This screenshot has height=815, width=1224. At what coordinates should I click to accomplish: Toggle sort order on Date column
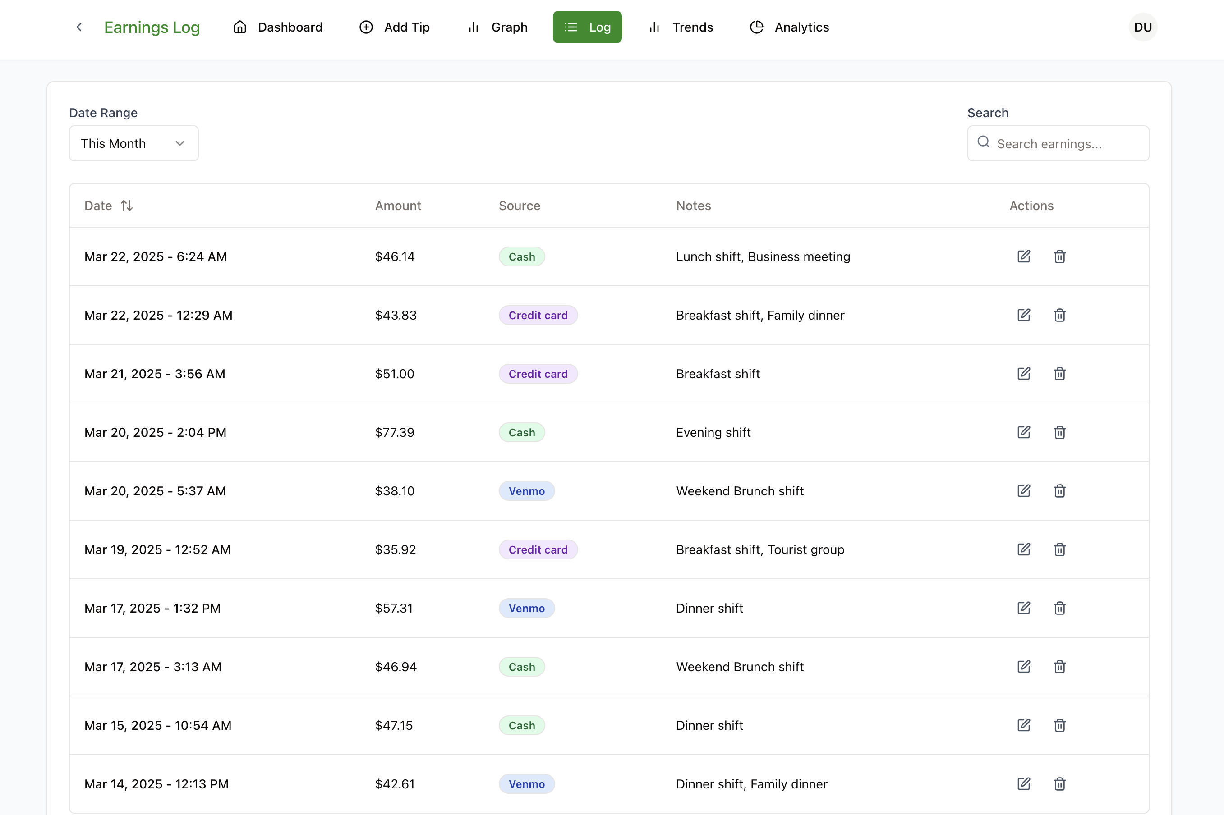pos(126,206)
